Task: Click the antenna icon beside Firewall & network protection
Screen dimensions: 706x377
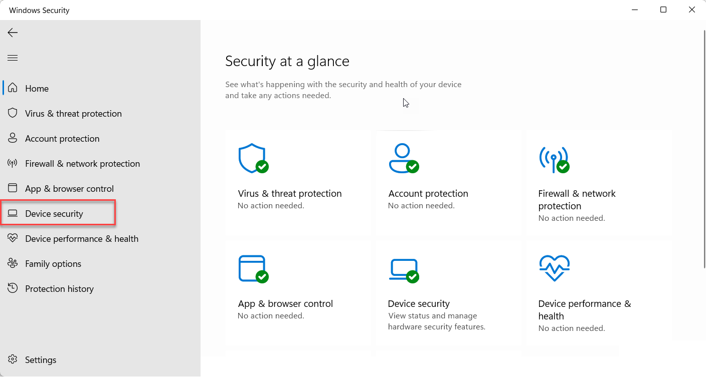Action: (x=13, y=163)
